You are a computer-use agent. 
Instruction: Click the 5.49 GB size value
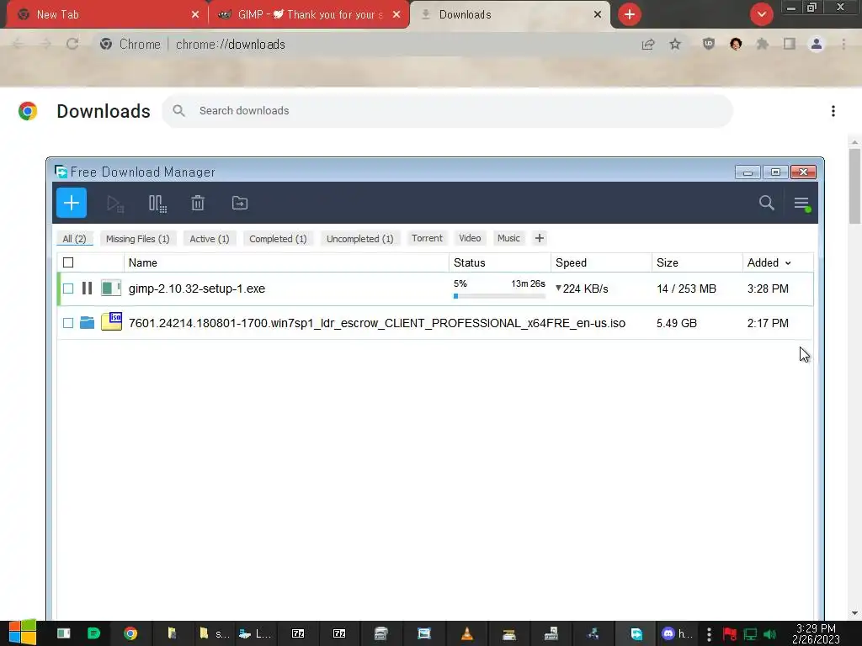[x=677, y=323]
